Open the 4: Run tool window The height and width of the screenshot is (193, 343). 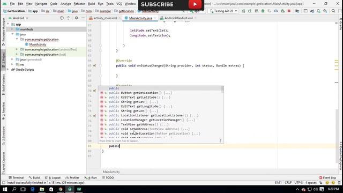(x=91, y=177)
